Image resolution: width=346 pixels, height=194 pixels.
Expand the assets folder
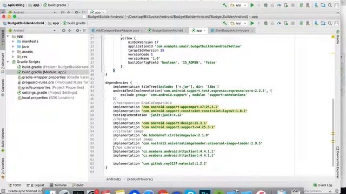(x=13, y=52)
